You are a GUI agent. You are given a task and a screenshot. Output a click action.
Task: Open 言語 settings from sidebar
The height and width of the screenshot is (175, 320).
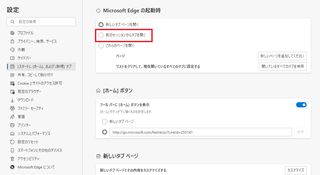click(41, 117)
